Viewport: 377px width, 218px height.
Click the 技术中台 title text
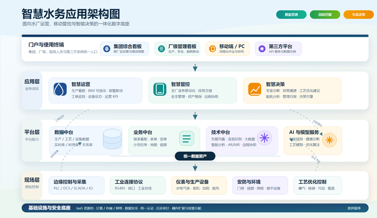(x=221, y=132)
